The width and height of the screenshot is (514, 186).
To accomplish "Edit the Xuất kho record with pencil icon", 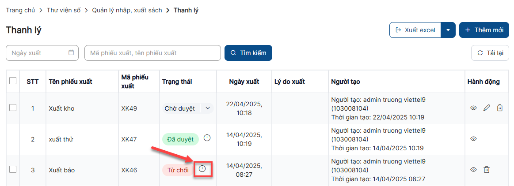I will coord(487,108).
